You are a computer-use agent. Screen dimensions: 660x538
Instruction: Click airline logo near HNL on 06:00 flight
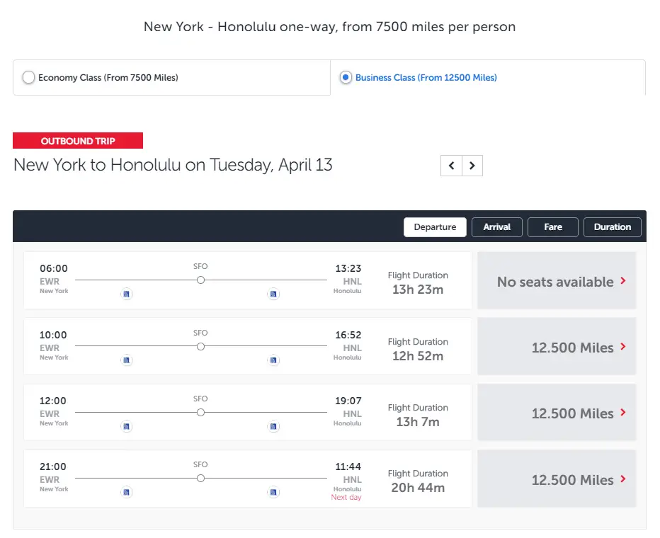pos(273,294)
